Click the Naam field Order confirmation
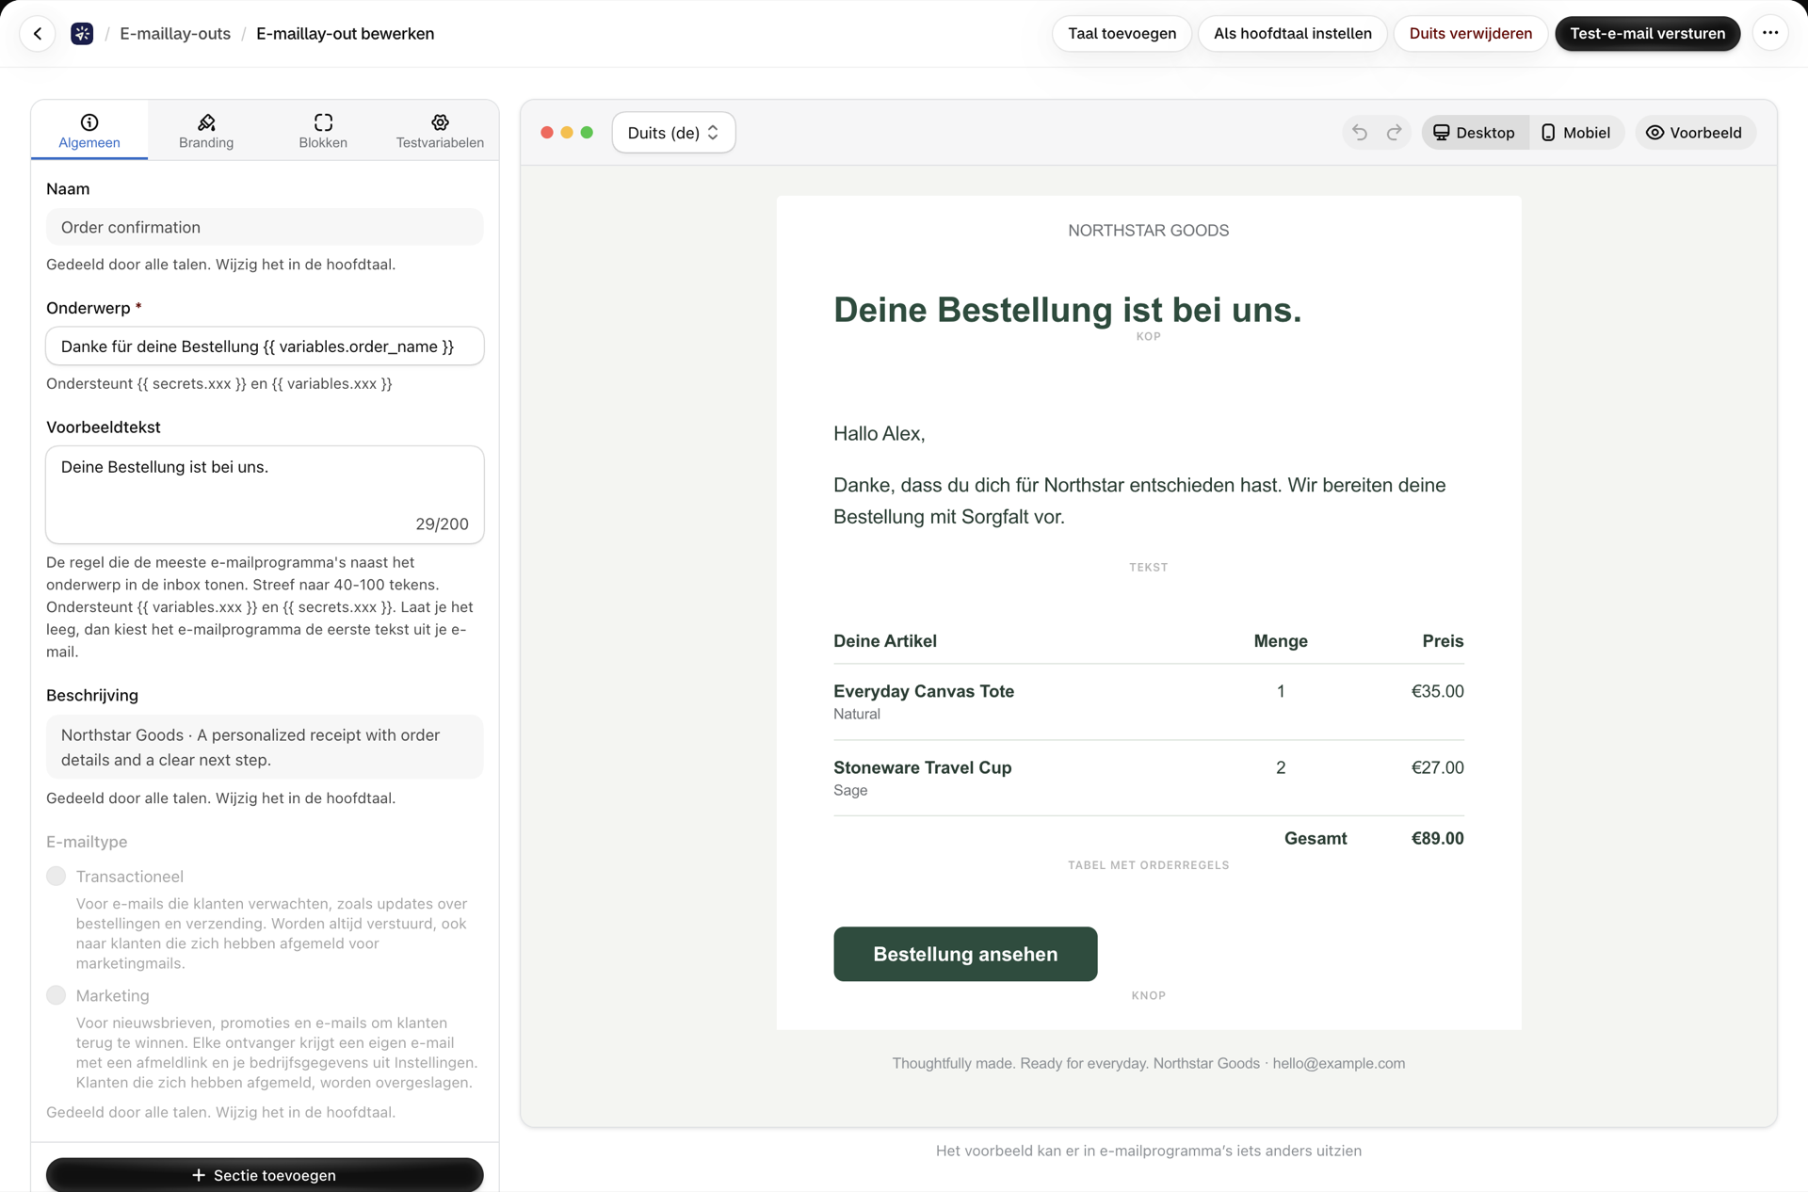The height and width of the screenshot is (1192, 1808). coord(265,227)
